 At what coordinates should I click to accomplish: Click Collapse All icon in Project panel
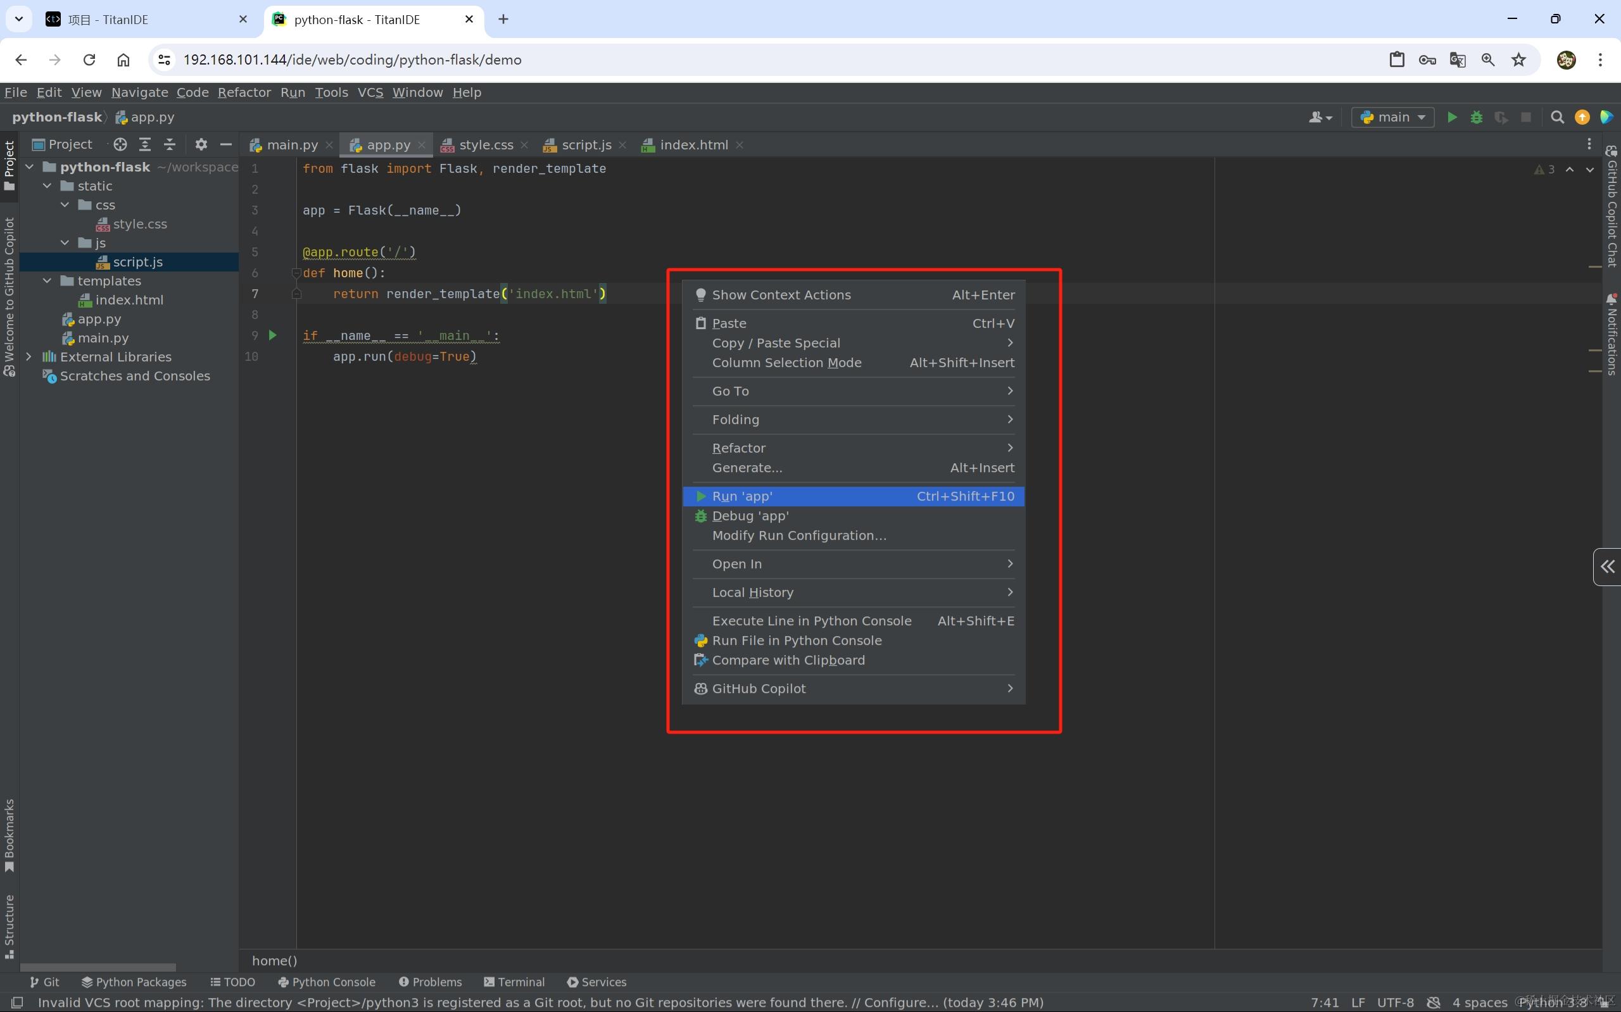tap(170, 144)
